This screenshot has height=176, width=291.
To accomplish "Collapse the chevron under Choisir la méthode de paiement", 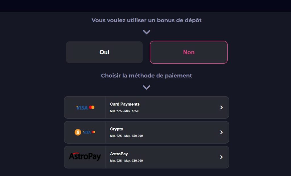I will [x=146, y=87].
